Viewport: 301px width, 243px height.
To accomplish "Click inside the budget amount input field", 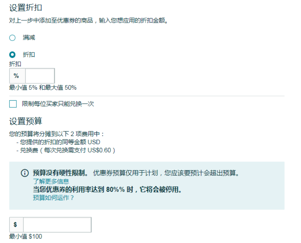I will coord(58,225).
